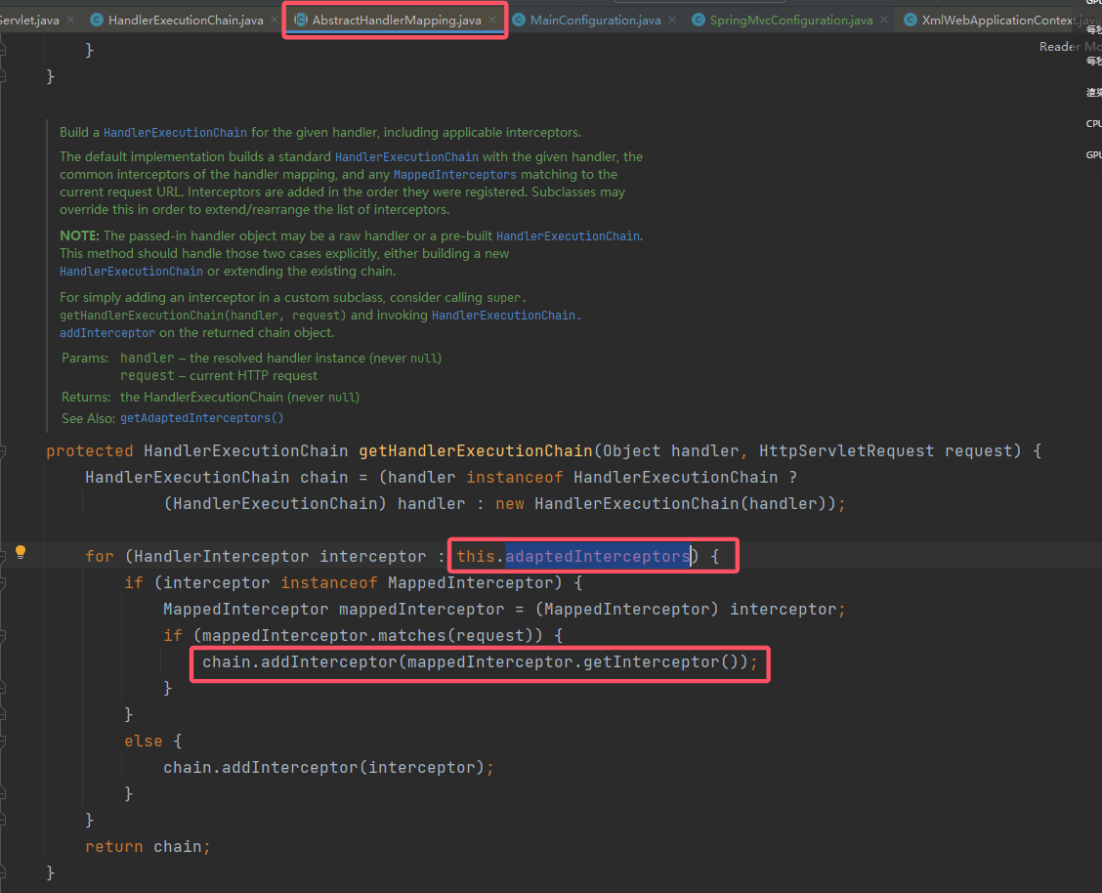Viewport: 1102px width, 893px height.
Task: Click the highlighted adaptedInterceptors field
Action: tap(597, 557)
